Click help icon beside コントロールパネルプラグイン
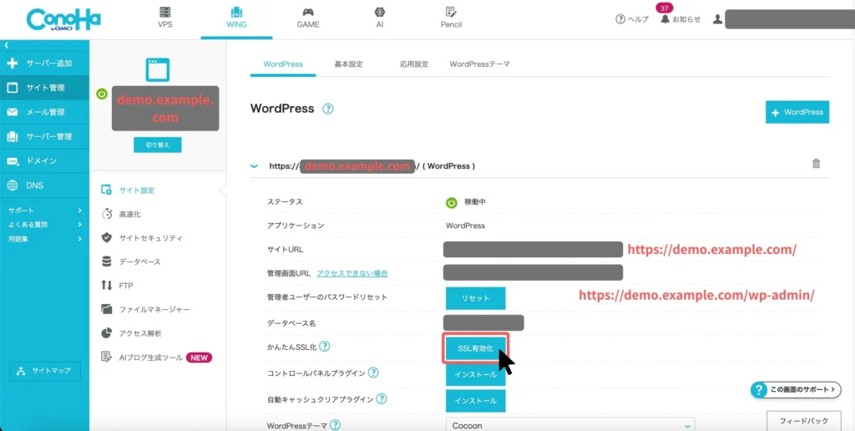This screenshot has width=855, height=431. tap(373, 373)
